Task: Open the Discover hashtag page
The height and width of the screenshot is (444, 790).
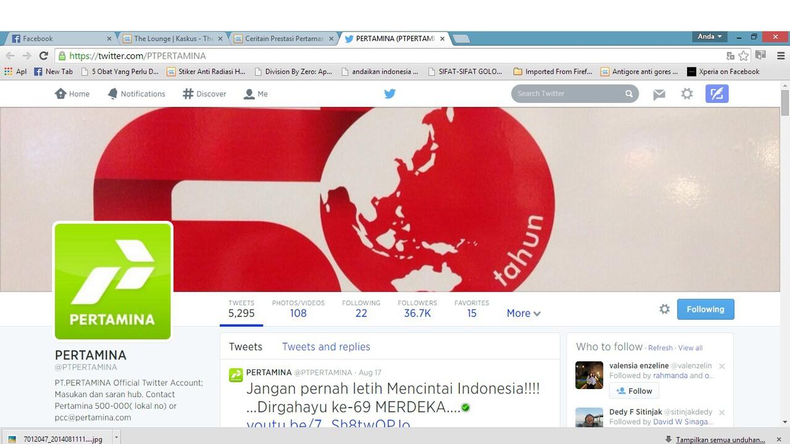Action: click(205, 94)
